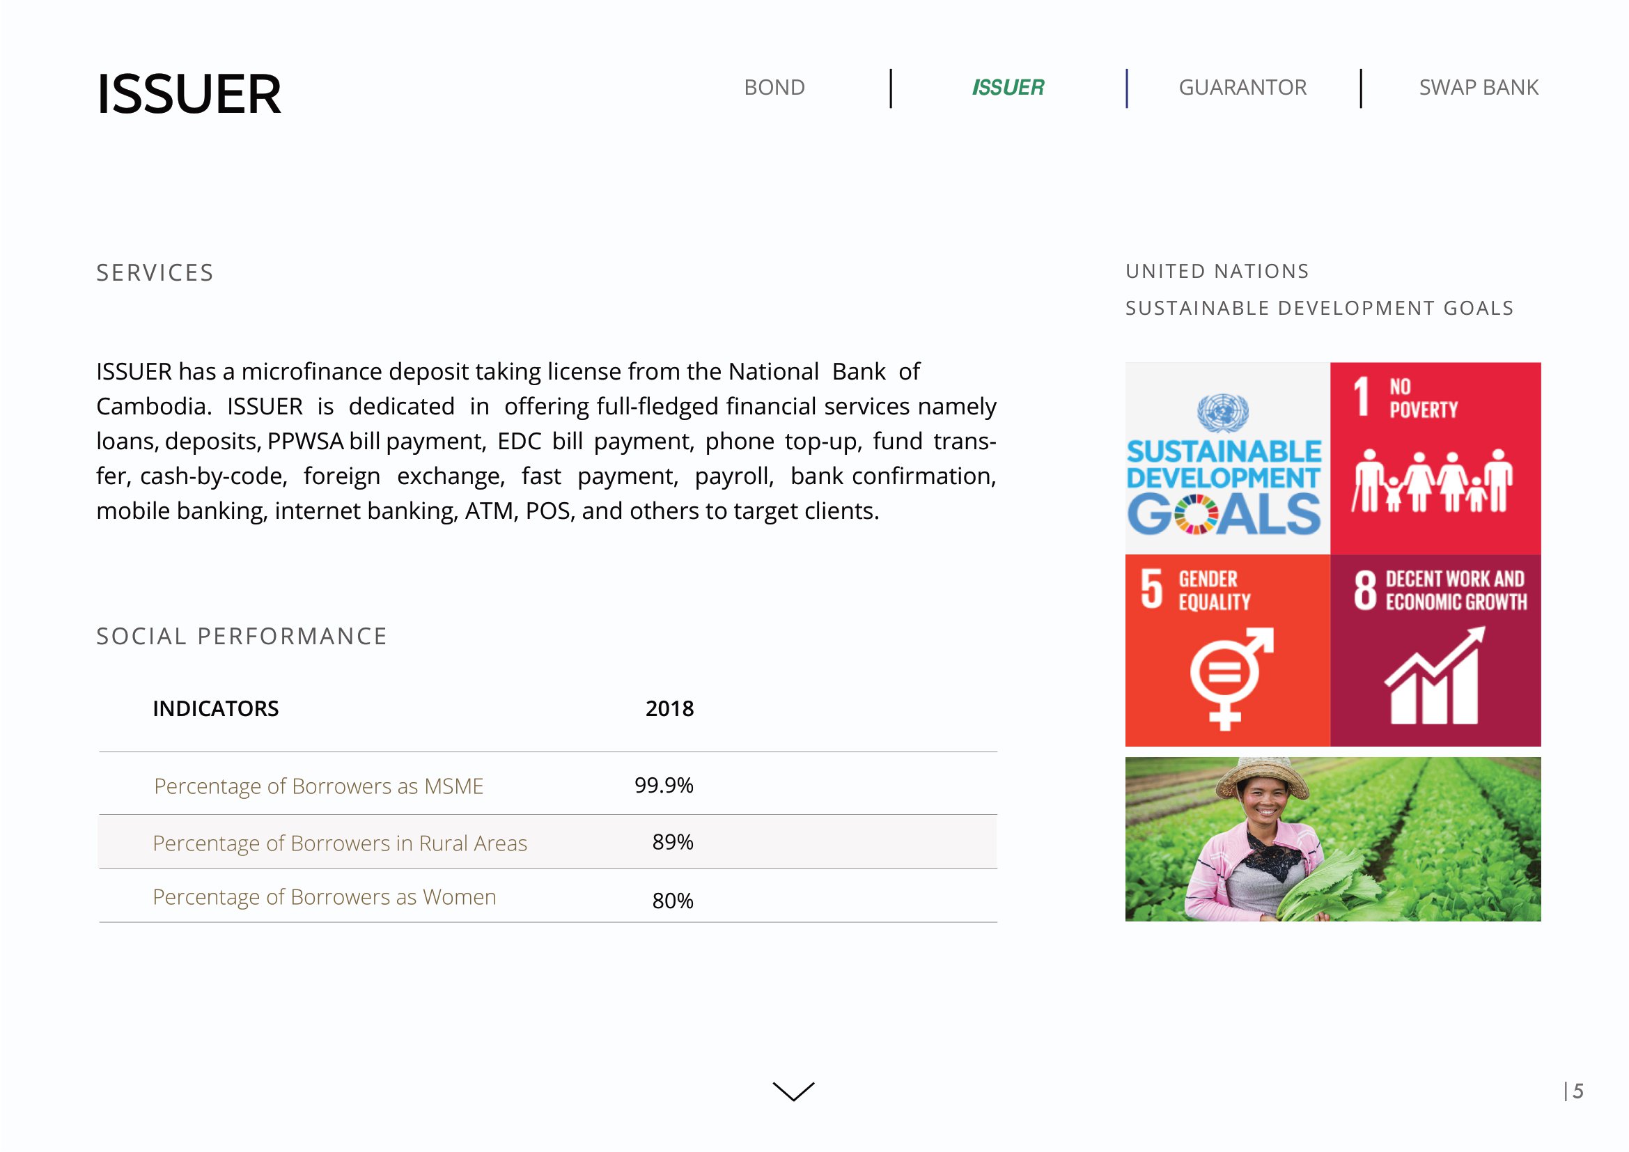Click the page number 5 indicator
The height and width of the screenshot is (1152, 1629).
[1577, 1091]
